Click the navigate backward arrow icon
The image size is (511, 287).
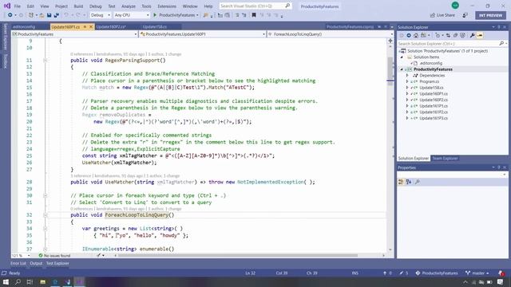tap(10, 15)
